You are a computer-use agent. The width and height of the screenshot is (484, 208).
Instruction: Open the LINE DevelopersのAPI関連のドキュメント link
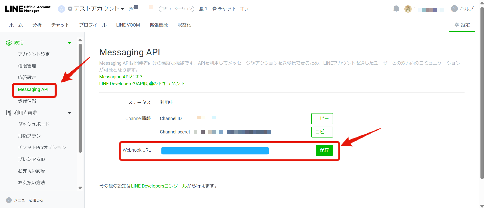point(142,84)
